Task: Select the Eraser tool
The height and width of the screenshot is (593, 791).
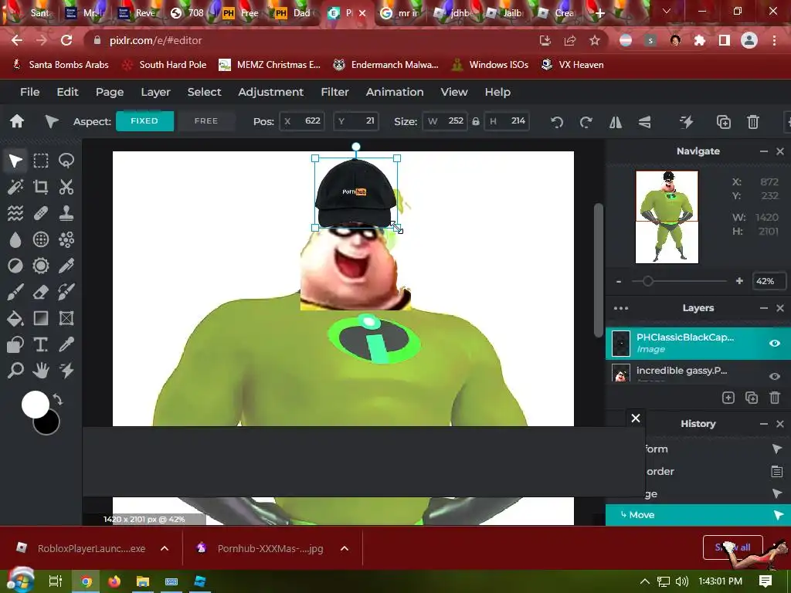Action: point(41,292)
